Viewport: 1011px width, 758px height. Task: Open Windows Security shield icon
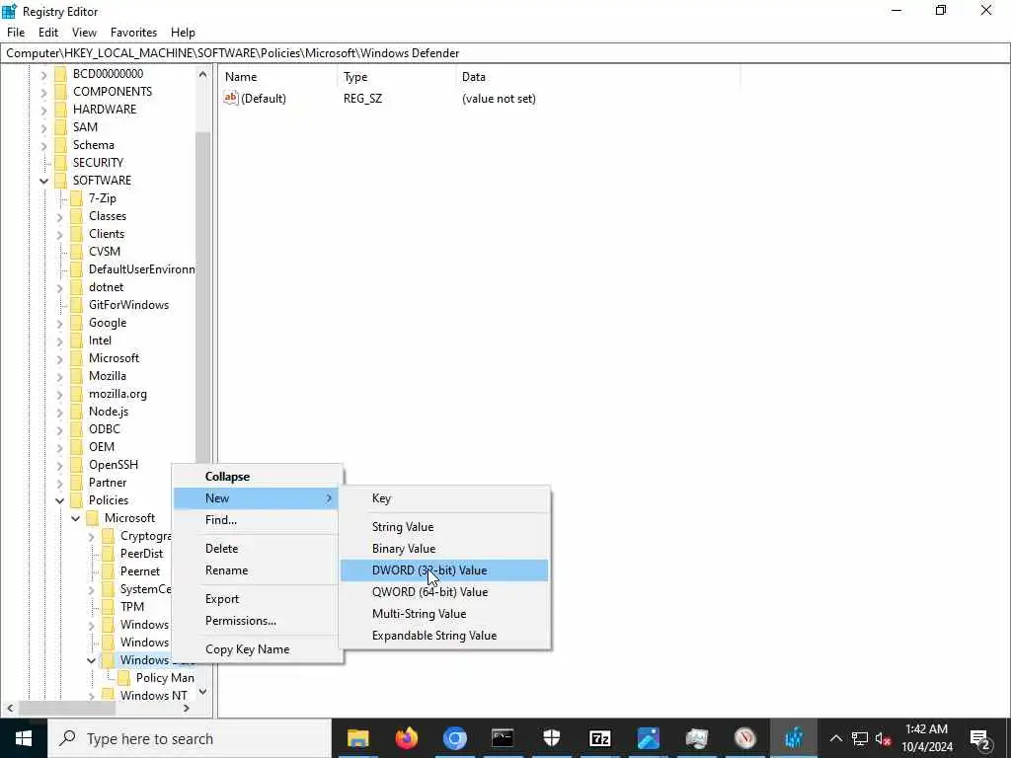point(551,738)
